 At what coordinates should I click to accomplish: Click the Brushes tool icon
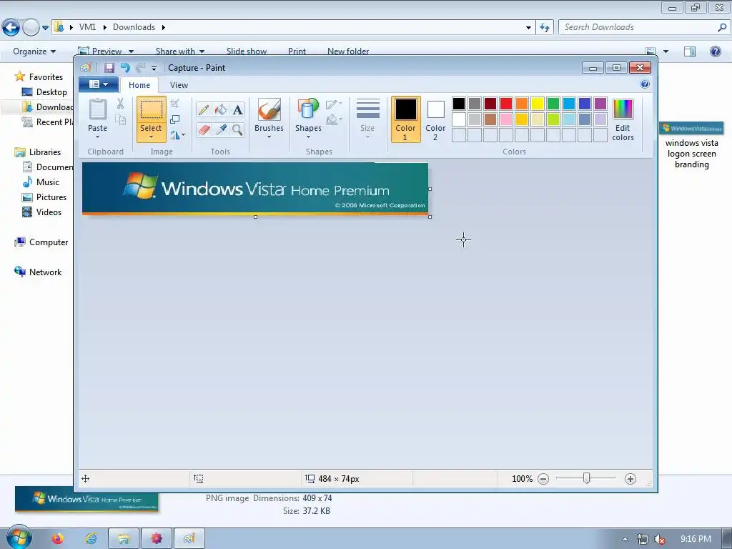click(x=269, y=109)
